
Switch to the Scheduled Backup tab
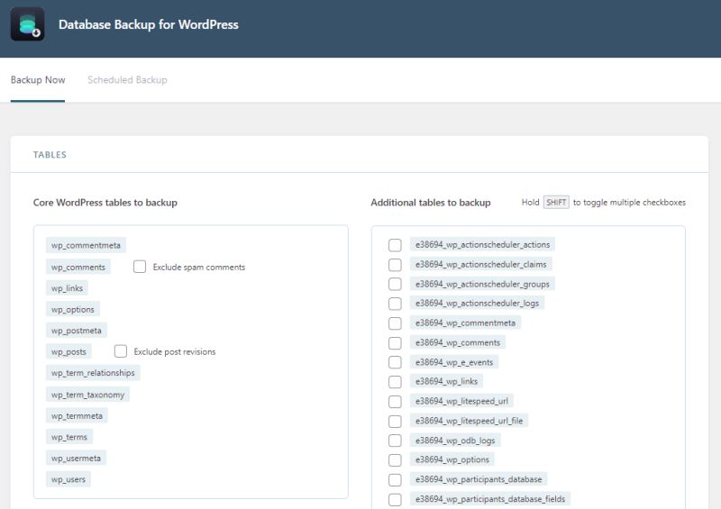127,80
